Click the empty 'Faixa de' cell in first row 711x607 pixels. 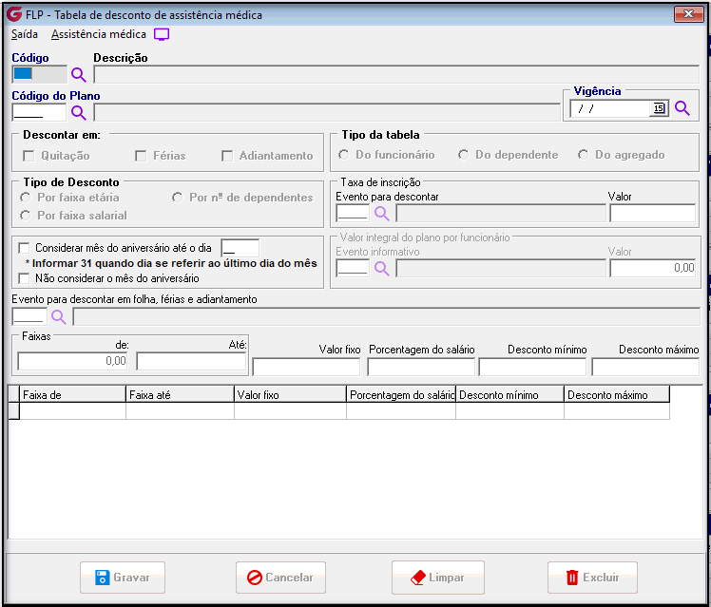tap(72, 411)
